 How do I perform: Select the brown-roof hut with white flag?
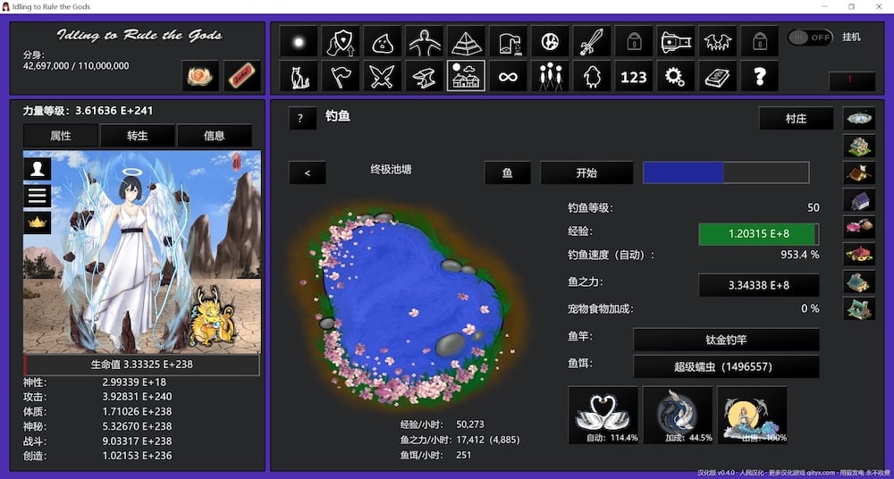pyautogui.click(x=859, y=172)
